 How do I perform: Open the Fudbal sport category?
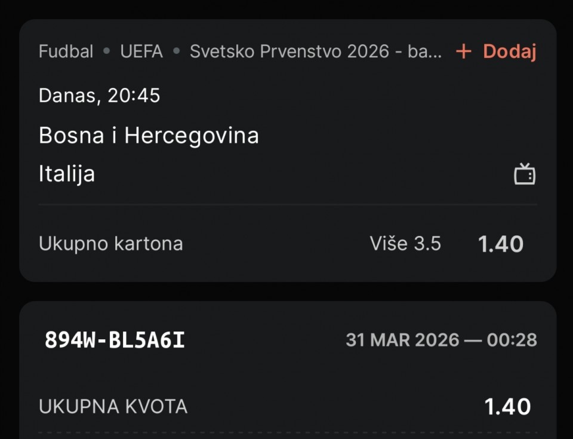tap(66, 52)
